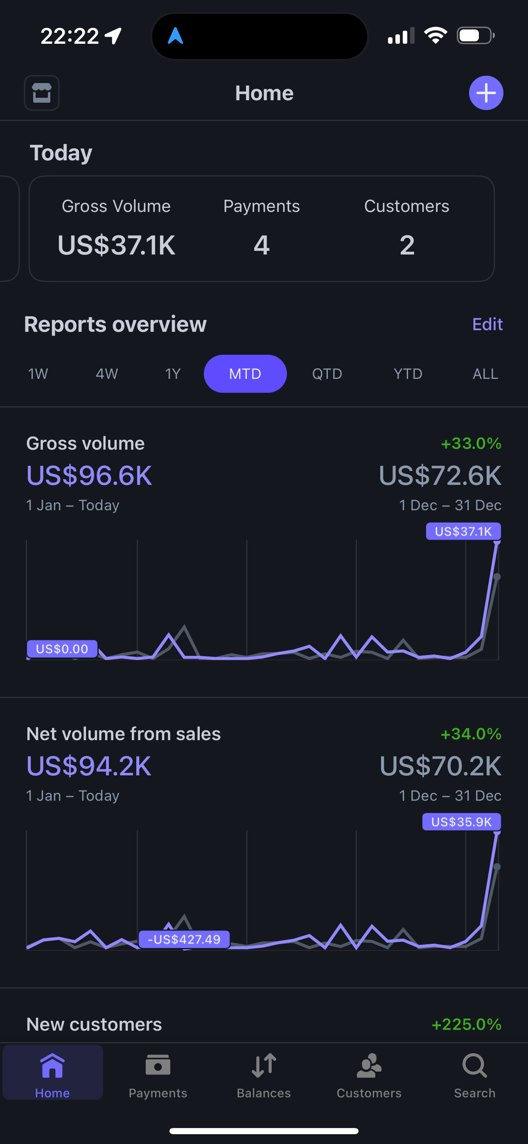Switch to YTD reporting period
528x1144 pixels.
pyautogui.click(x=408, y=374)
